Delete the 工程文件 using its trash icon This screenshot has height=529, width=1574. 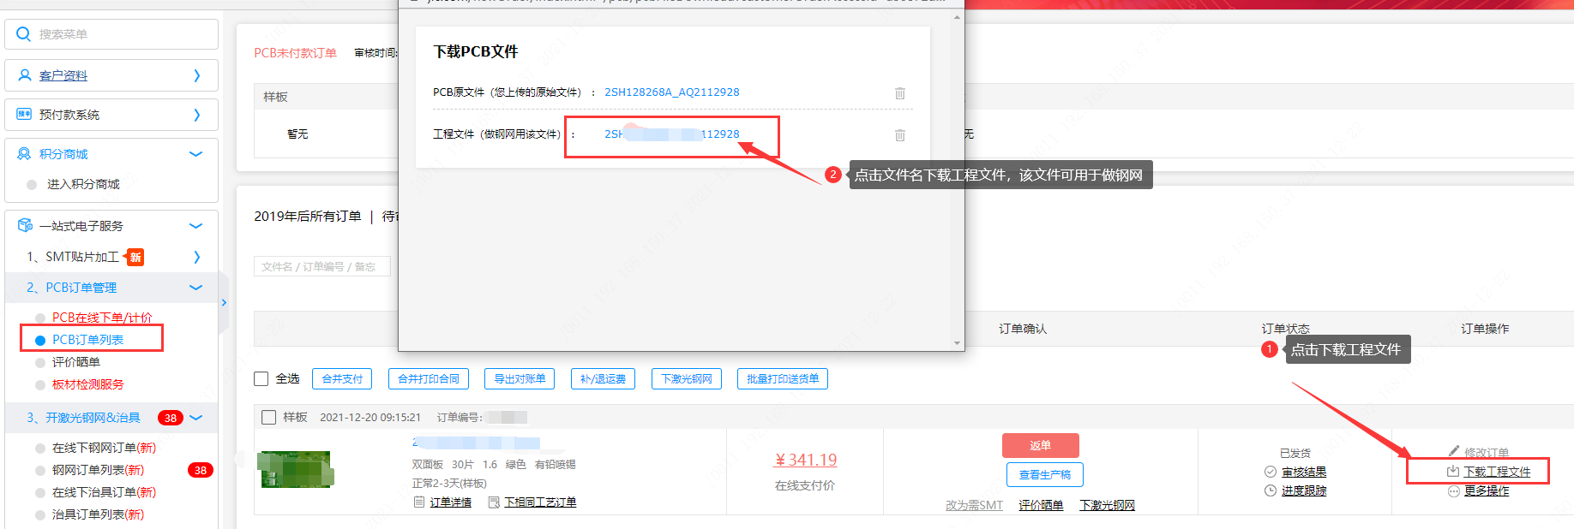(899, 135)
